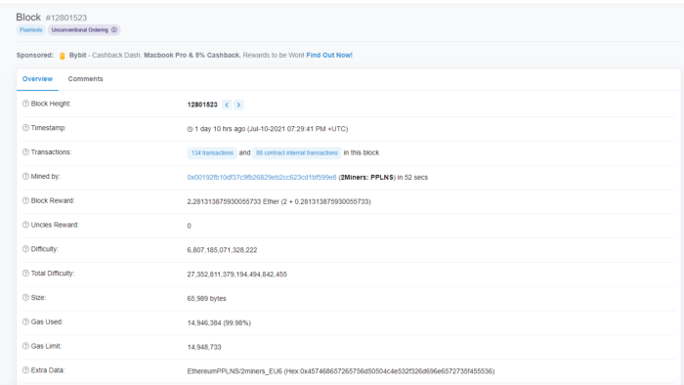Screen dimensions: 684x385
Task: Click help icon beside Extra Data
Action: coord(25,370)
